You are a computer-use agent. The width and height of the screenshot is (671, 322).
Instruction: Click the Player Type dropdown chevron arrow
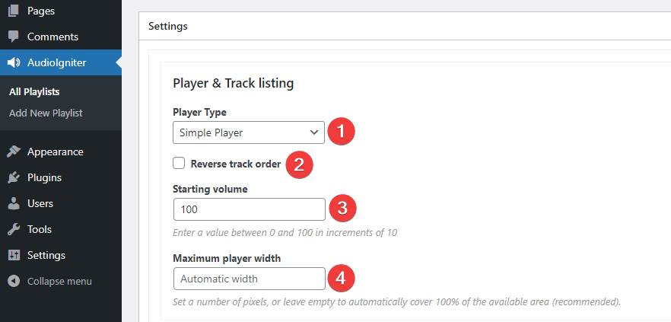[x=313, y=132]
